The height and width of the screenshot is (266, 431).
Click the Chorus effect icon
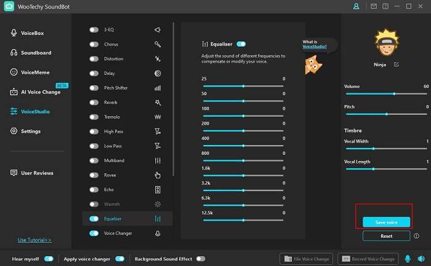click(158, 44)
